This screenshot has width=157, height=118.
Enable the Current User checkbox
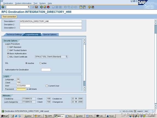click(x=47, y=86)
